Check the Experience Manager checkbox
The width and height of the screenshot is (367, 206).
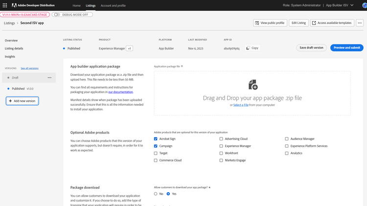221,146
